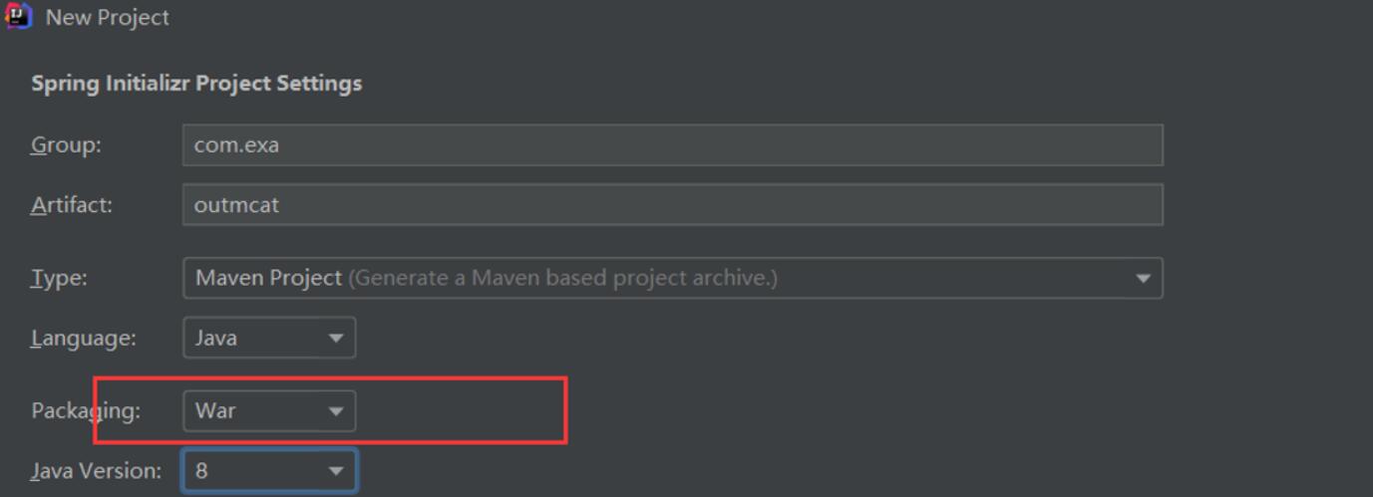Click the Artifact label
This screenshot has height=497, width=1373.
pos(72,205)
